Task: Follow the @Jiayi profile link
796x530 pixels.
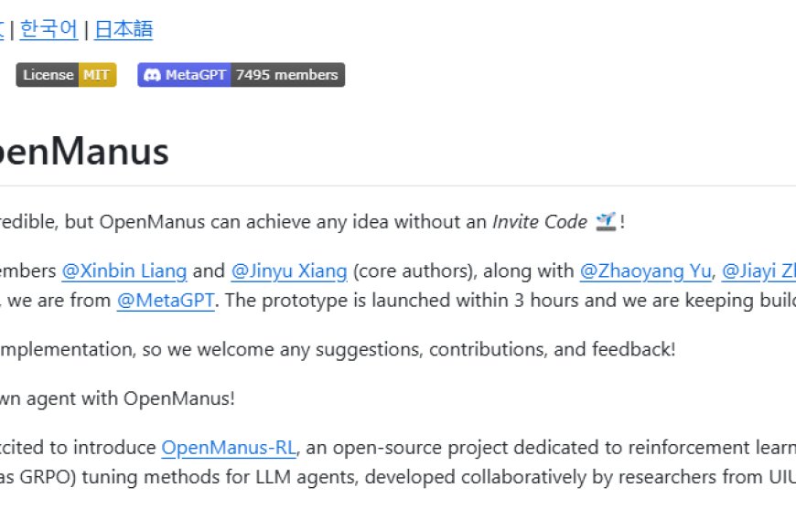Action: (758, 270)
